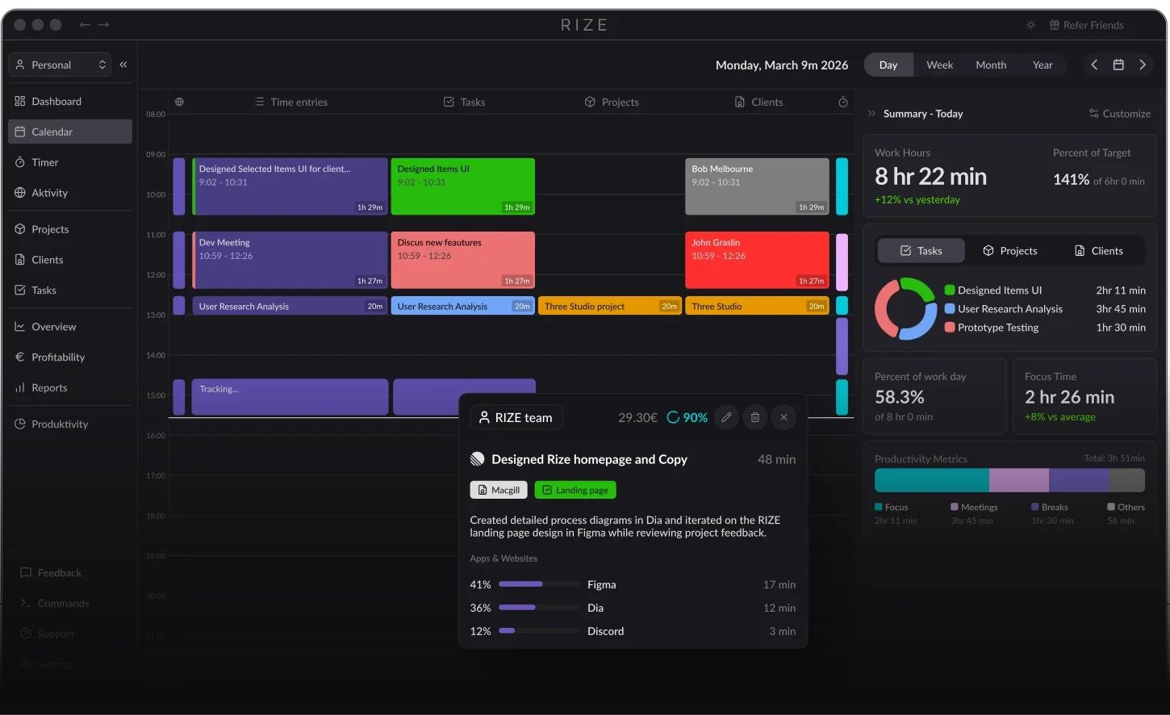Open the Dev Meeting time entry
This screenshot has width=1170, height=715.
click(x=290, y=260)
